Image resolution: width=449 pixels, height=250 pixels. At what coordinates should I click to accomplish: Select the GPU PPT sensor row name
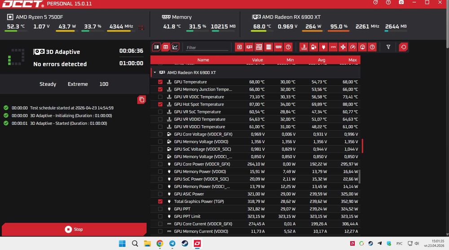[182, 209]
